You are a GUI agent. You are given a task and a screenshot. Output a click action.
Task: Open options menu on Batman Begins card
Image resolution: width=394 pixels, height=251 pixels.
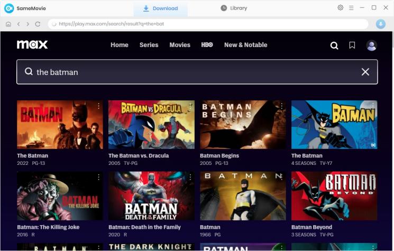(282, 106)
